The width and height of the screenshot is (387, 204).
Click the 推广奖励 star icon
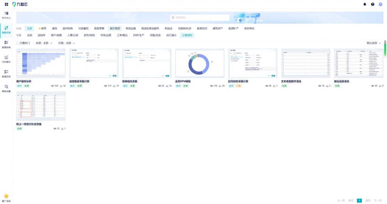(x=6, y=196)
